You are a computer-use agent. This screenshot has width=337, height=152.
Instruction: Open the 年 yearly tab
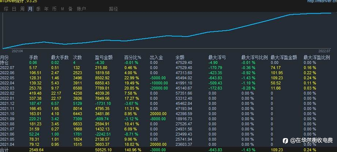[x=46, y=9]
